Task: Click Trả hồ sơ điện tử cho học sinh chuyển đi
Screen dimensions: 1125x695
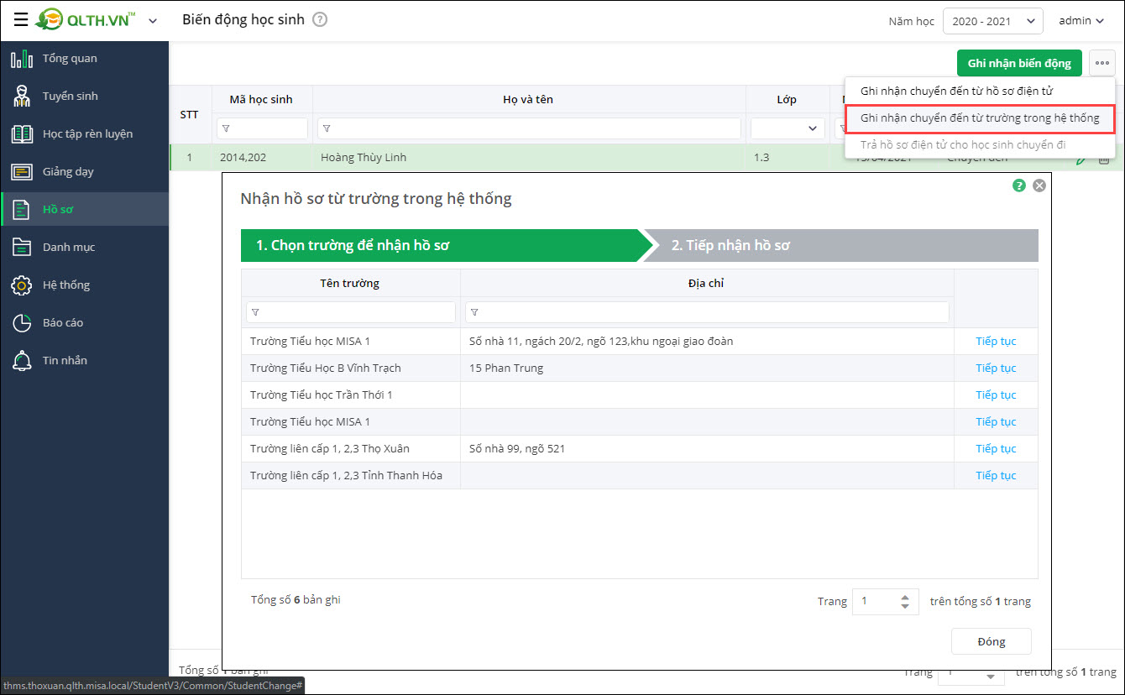Action: click(980, 144)
